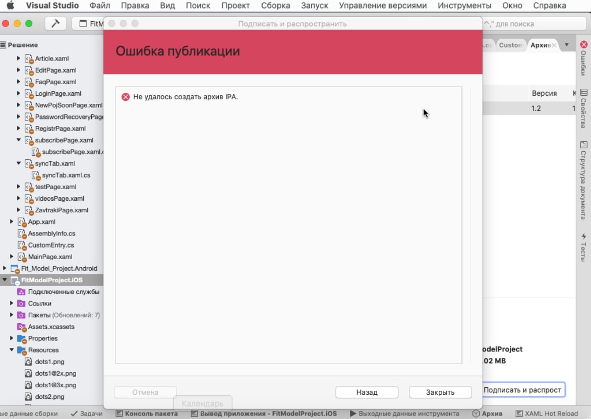Collapse the FitModelProject.iOS project node

(x=5, y=280)
